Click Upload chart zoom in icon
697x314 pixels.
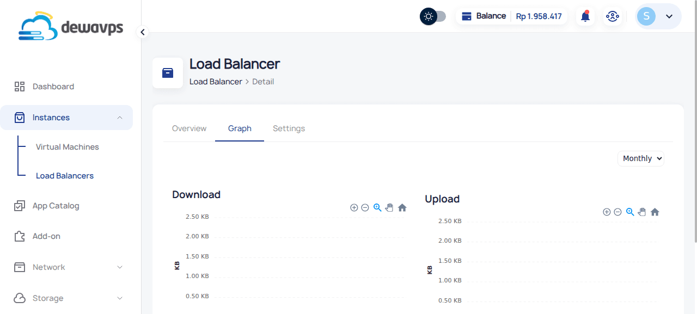point(607,212)
